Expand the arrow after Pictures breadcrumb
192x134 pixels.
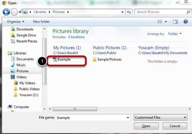pos(68,12)
